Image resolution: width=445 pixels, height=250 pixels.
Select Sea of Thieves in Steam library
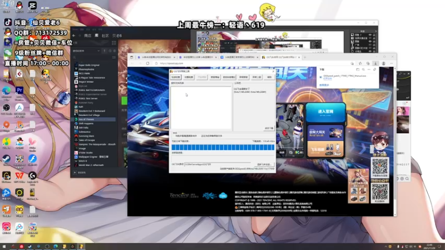[x=94, y=119]
